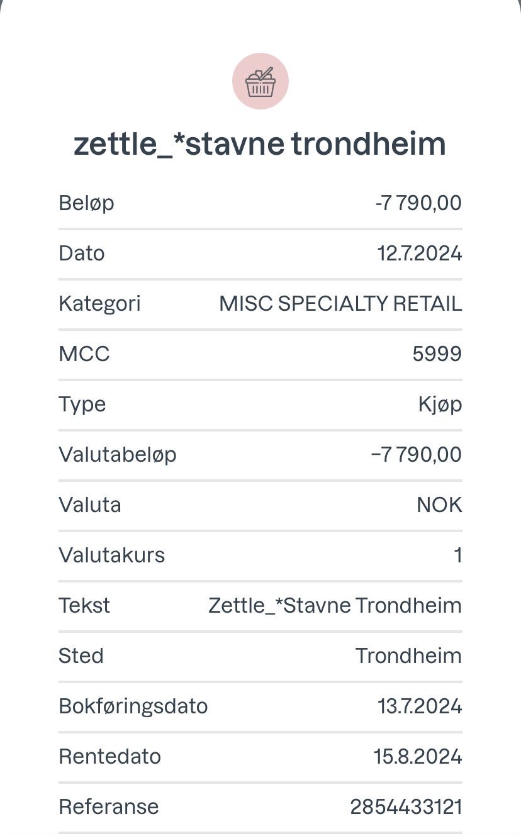Select the zettle_*stavne trondheim title
The height and width of the screenshot is (836, 521).
click(x=260, y=143)
